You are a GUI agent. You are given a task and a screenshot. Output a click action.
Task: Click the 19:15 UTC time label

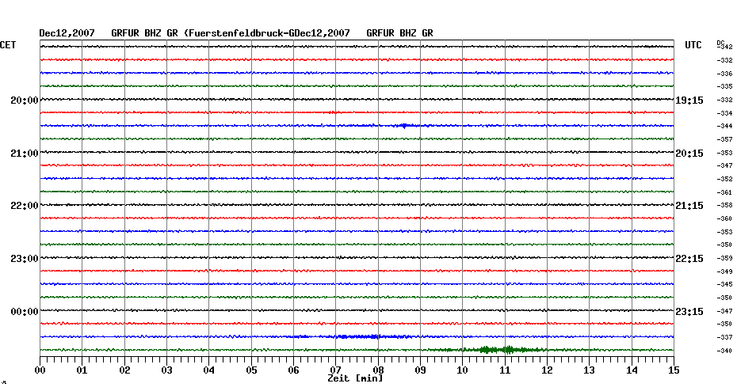tap(689, 101)
